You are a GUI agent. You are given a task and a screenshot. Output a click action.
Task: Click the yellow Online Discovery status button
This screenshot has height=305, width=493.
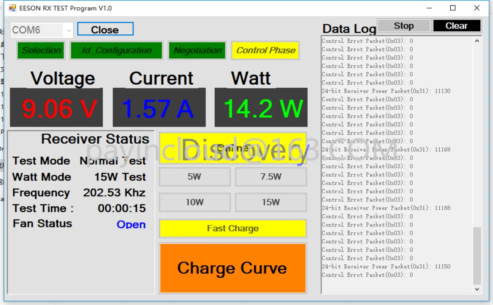pos(233,148)
